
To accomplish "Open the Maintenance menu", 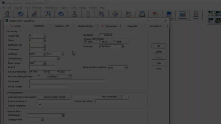I will [51, 8].
